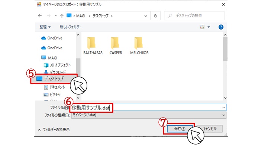Image resolution: width=265 pixels, height=146 pixels.
Task: Open the 整理 menu
Action: pyautogui.click(x=45, y=27)
